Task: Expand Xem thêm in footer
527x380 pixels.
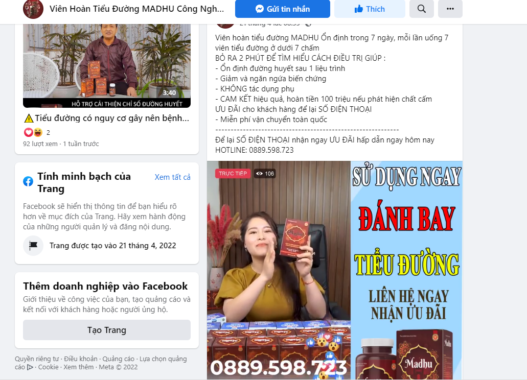Action: pos(79,367)
